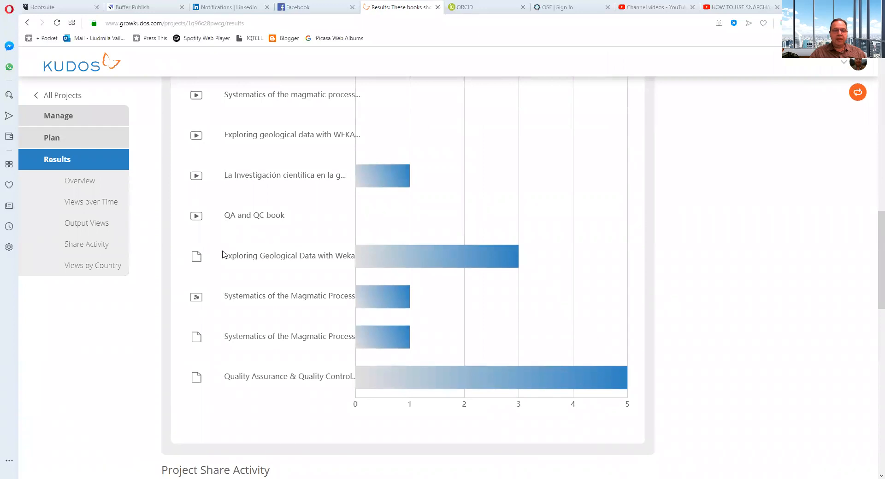Open Press This bookmark

pyautogui.click(x=150, y=38)
